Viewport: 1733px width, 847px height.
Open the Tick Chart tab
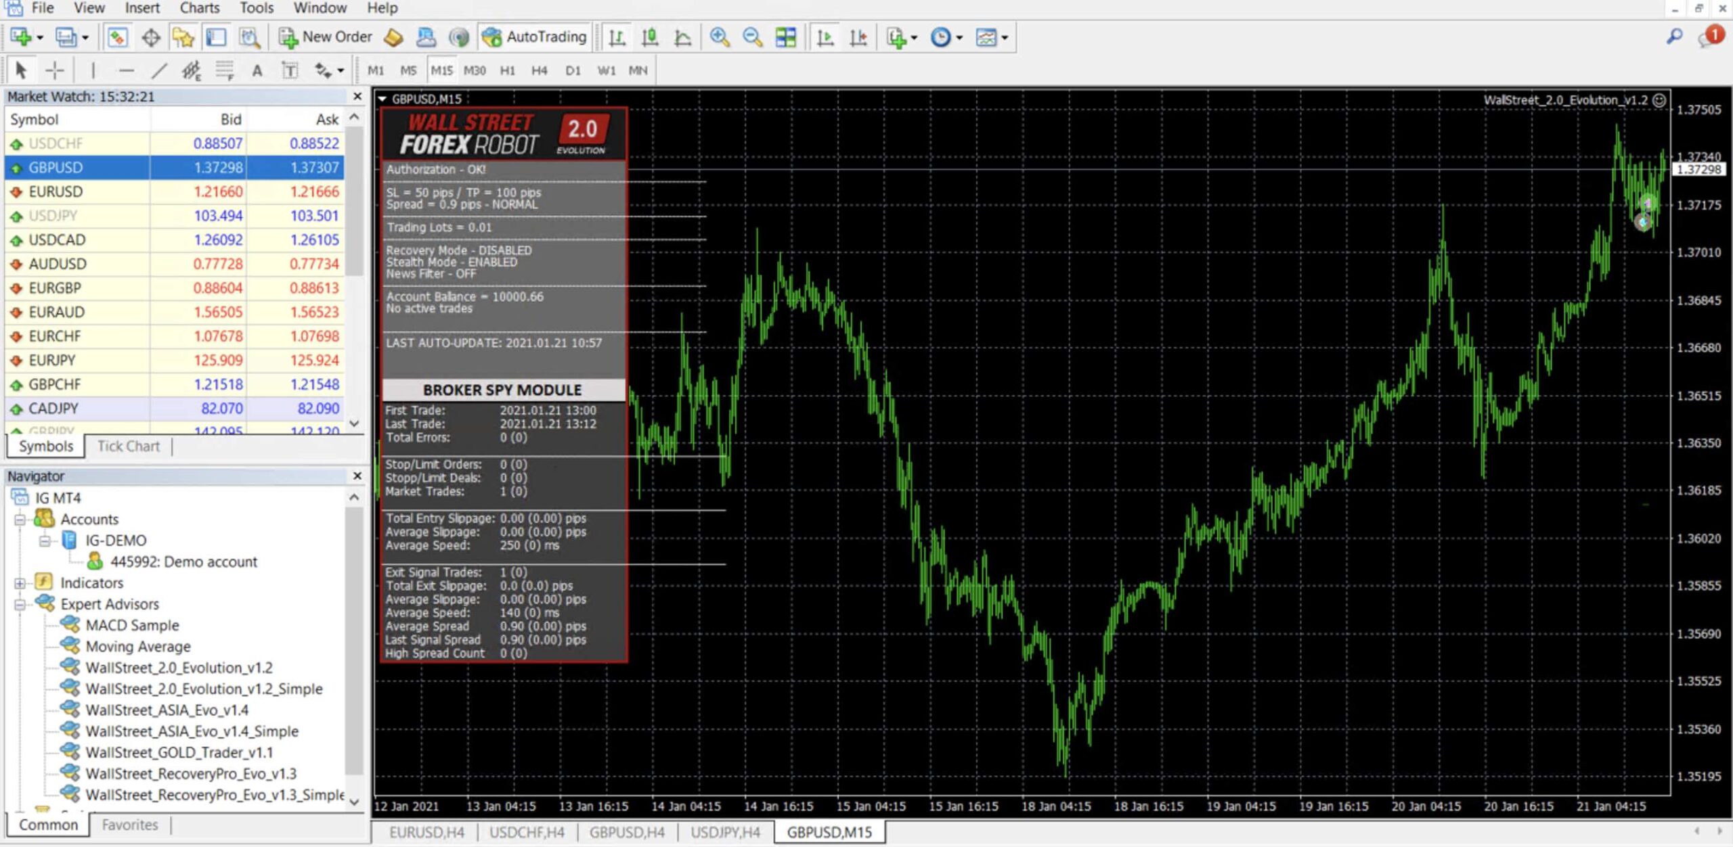(x=129, y=447)
